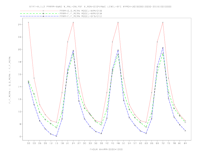
Task: Click x-axis tick label 84
Action: (x=185, y=143)
